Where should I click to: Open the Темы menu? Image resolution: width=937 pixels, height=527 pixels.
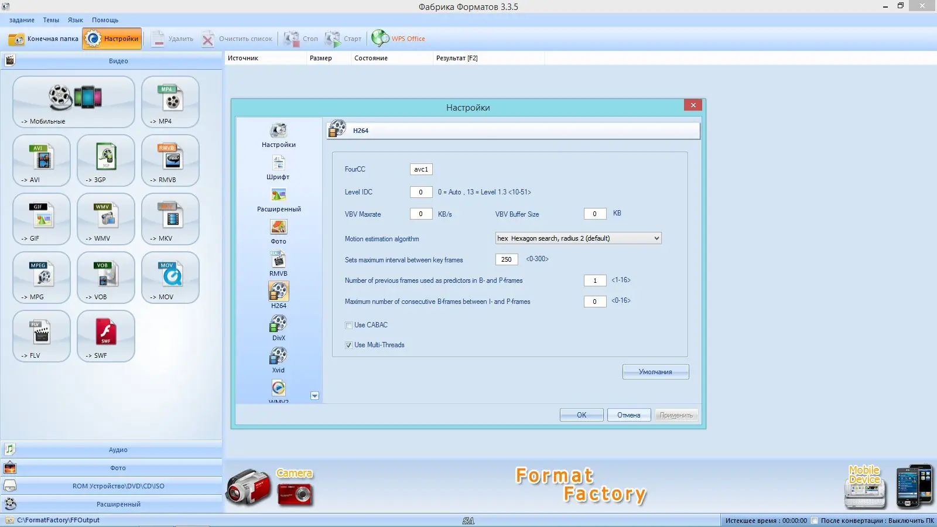(51, 20)
